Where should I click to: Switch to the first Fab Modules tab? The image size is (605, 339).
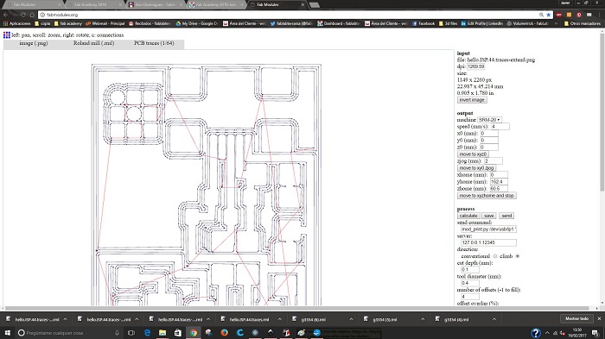tap(32, 4)
